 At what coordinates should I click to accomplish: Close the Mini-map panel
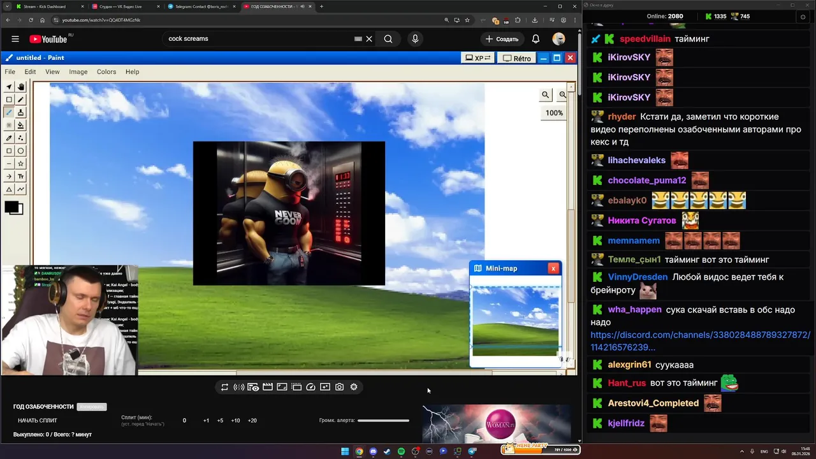(553, 268)
